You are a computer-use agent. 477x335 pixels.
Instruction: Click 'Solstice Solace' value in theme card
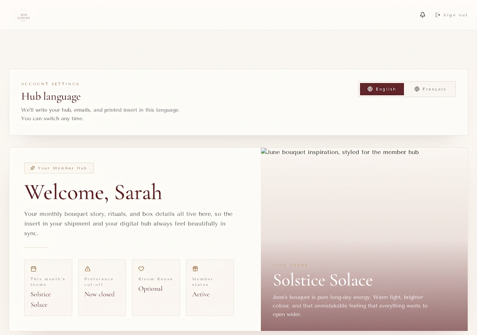click(x=41, y=299)
